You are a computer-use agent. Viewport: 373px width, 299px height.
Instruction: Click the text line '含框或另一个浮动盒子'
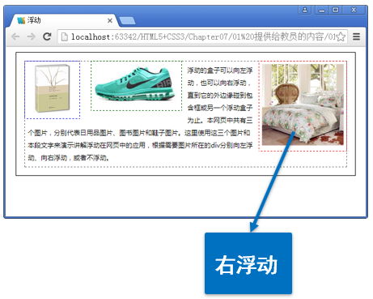point(220,108)
